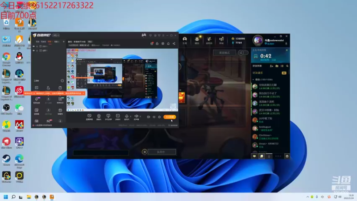Image resolution: width=357 pixels, height=201 pixels.
Task: Toggle the lock of the 全屏1 layer
Action: pyautogui.click(x=37, y=50)
